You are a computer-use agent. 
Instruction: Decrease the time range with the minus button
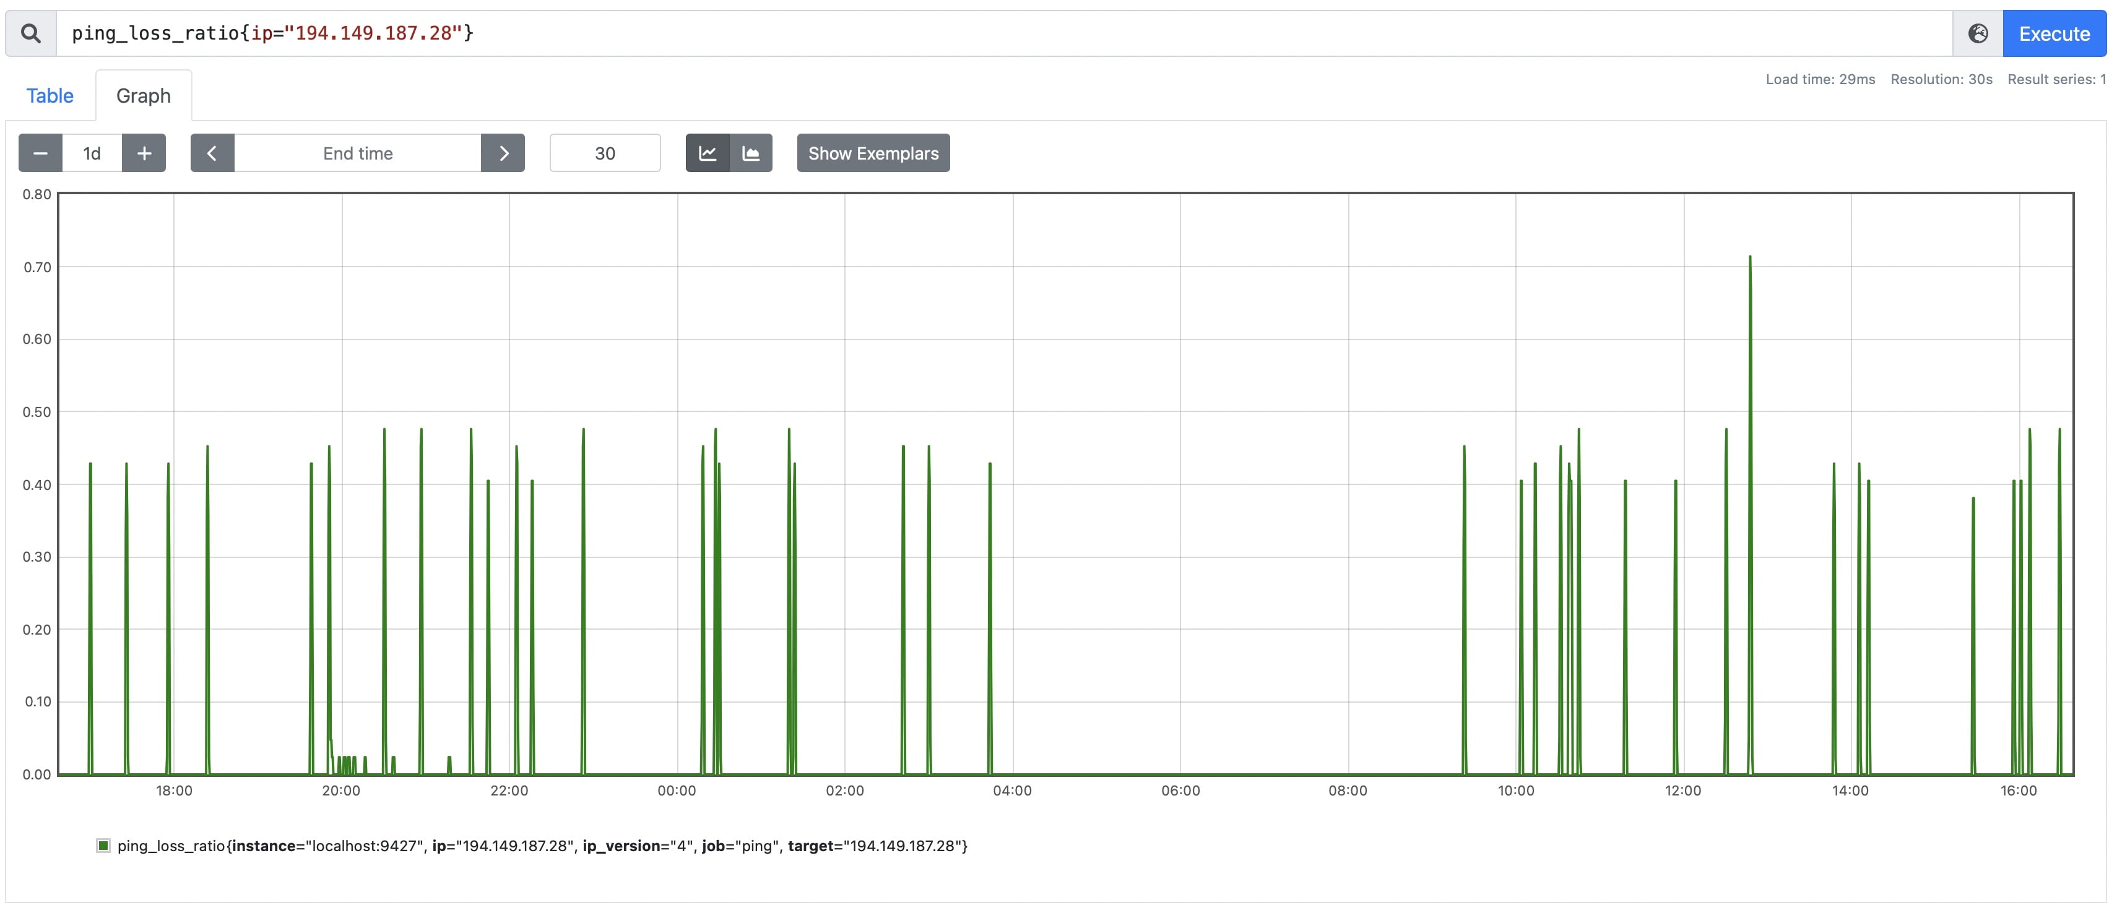click(x=40, y=153)
